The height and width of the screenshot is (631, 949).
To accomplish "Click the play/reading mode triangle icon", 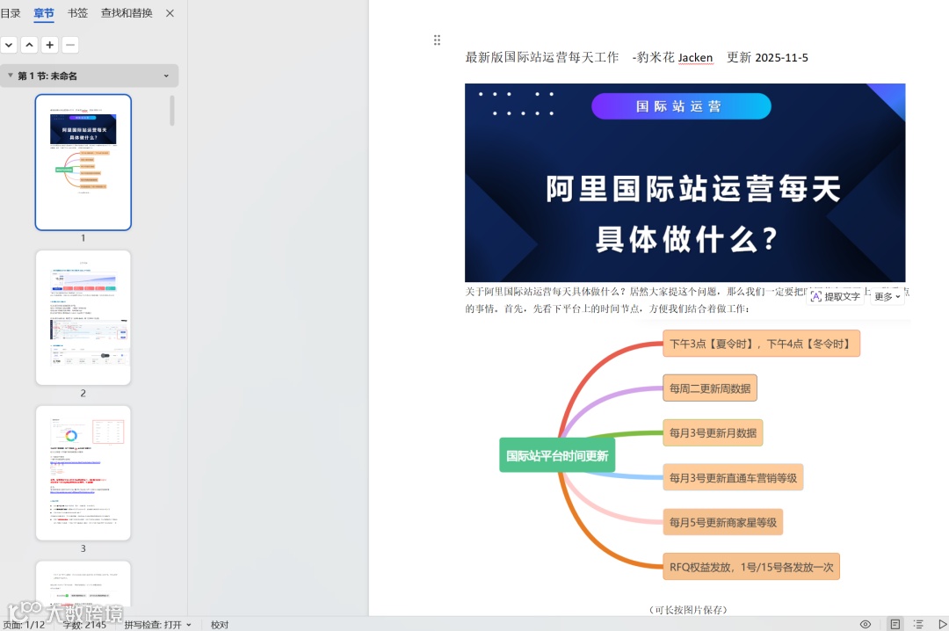I will click(x=942, y=624).
